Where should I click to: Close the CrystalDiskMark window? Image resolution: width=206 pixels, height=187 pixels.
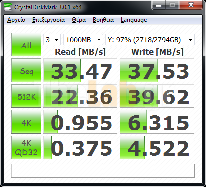[x=191, y=5]
